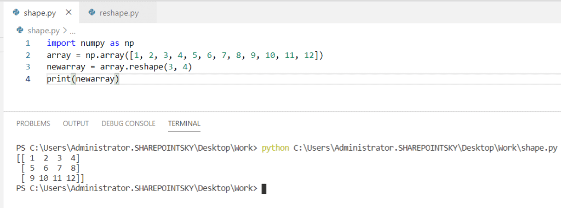
Task: Click the Python icon on reshape.py tab
Action: pyautogui.click(x=92, y=13)
